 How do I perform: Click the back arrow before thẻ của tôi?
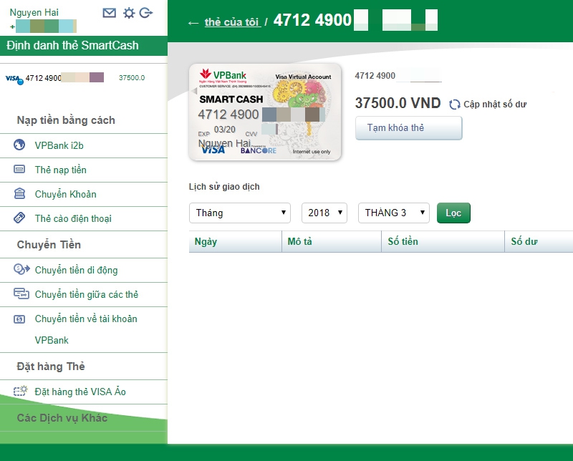193,23
